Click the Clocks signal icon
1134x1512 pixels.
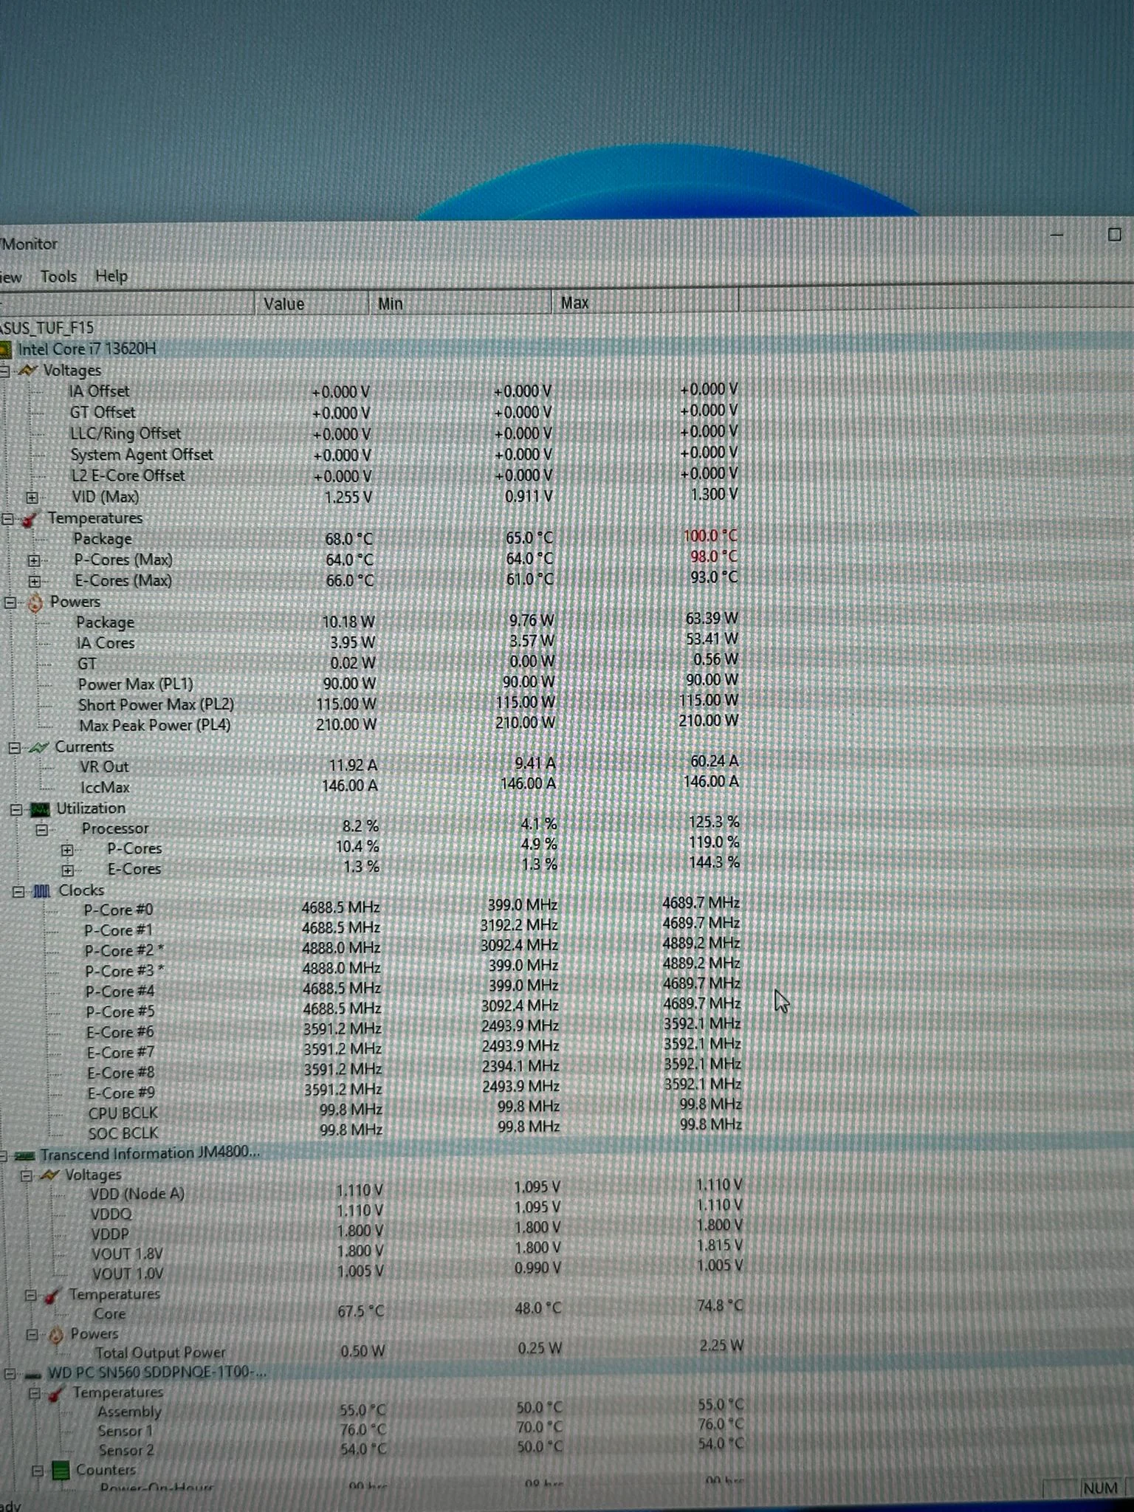42,892
